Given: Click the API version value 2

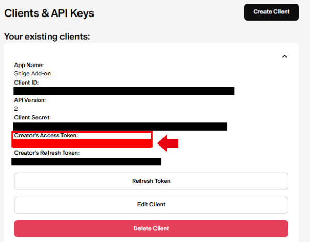Looking at the screenshot, I should click(16, 109).
